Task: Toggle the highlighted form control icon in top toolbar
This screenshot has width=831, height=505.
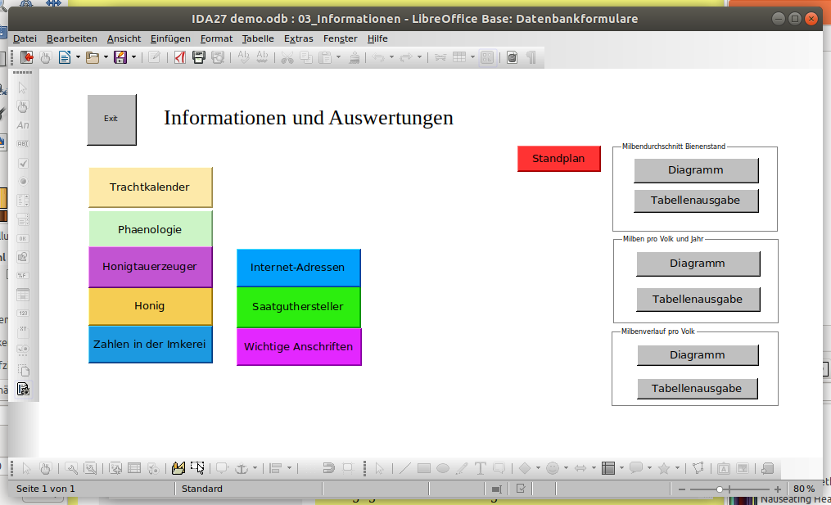Action: point(487,57)
